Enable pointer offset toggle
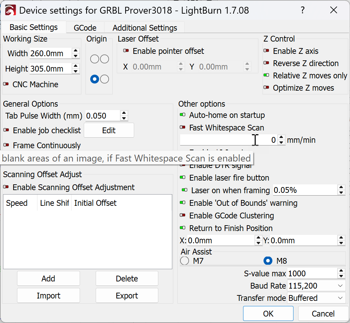The width and height of the screenshot is (350, 323). pyautogui.click(x=126, y=51)
